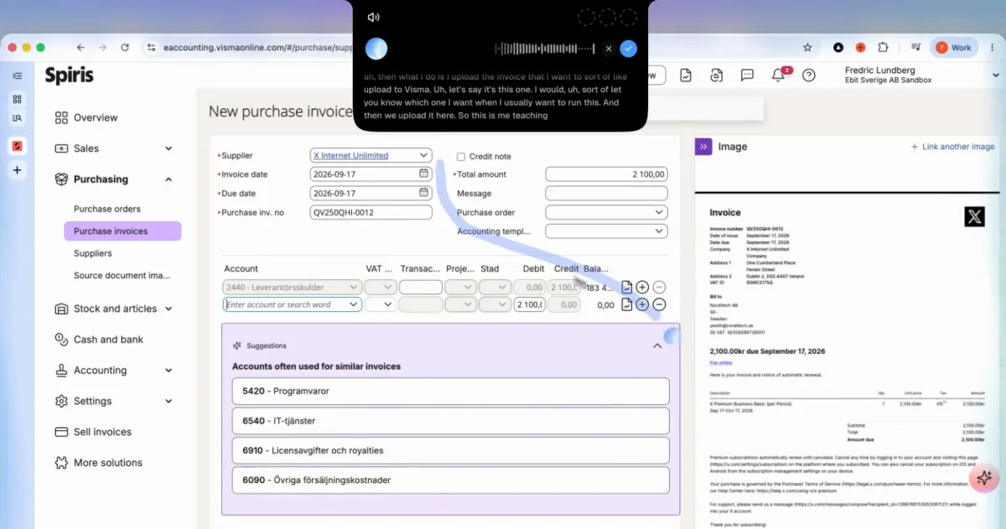Toggle the speaker icon in the voice overlay
Image resolution: width=1006 pixels, height=529 pixels.
[374, 18]
